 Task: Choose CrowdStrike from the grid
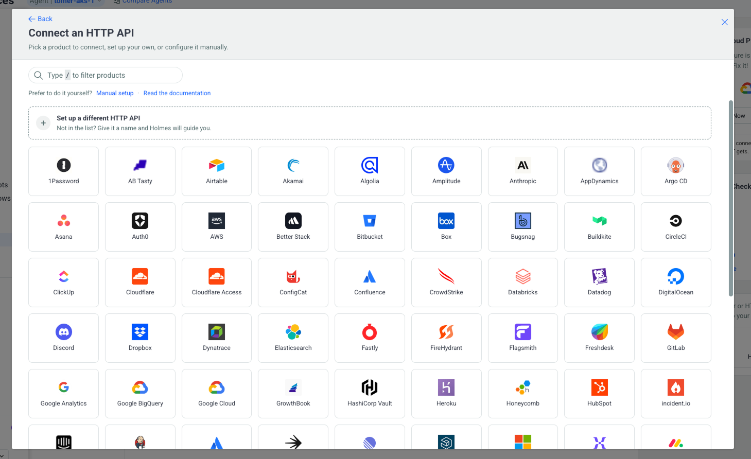pos(446,283)
